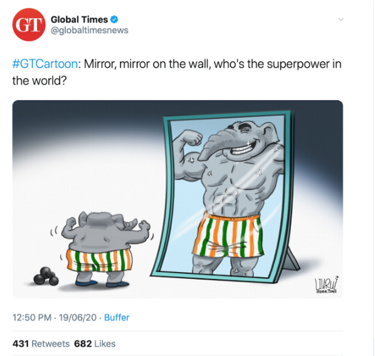
Task: Click the Global Times display name
Action: (x=80, y=19)
